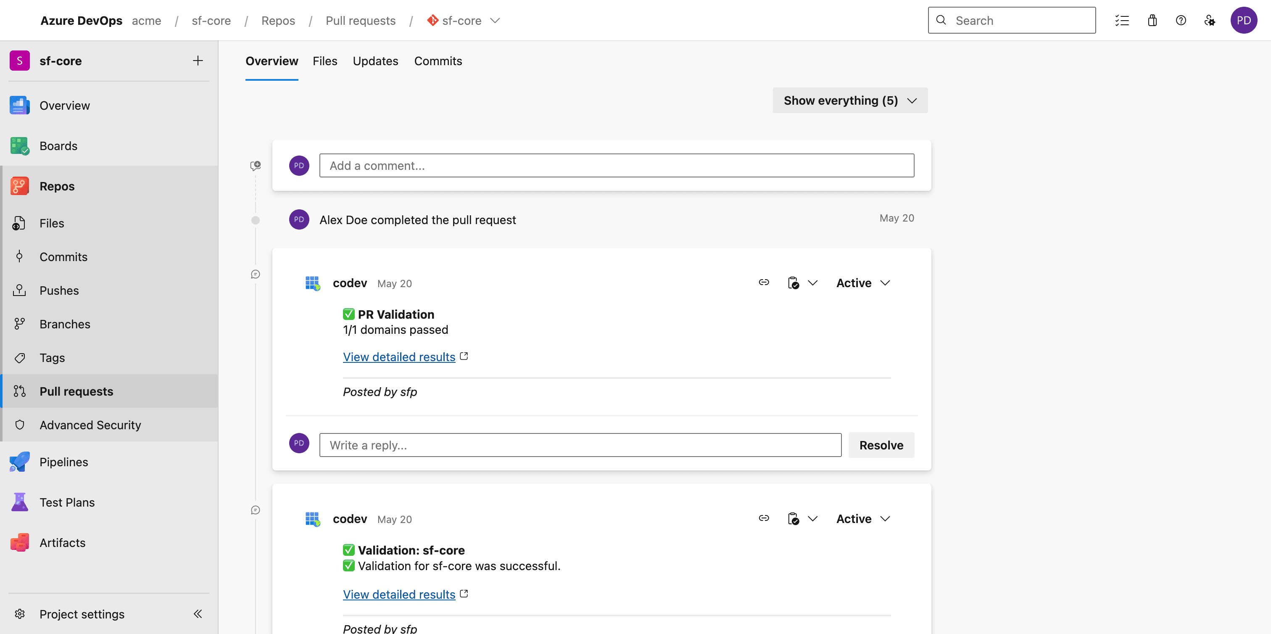
Task: Click clipboard icon on PR Validation comment
Action: [x=793, y=283]
